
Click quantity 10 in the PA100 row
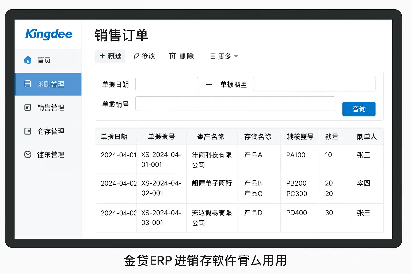(x=328, y=155)
